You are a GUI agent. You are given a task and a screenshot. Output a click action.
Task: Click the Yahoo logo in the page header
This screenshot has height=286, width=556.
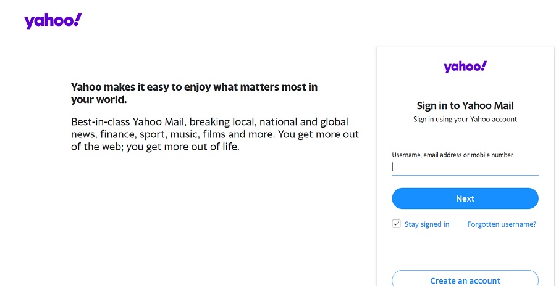pos(53,21)
